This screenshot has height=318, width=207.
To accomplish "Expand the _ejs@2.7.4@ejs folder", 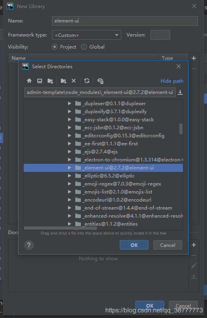I will point(70,151).
